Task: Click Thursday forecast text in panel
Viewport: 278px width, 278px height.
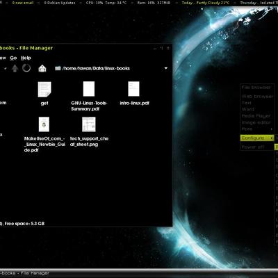Action: pyautogui.click(x=259, y=3)
